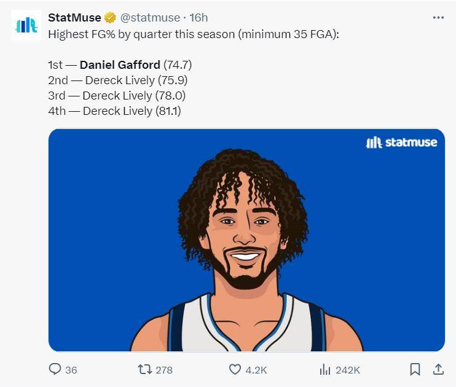Click the gold verified badge
The image size is (456, 387).
pyautogui.click(x=110, y=17)
